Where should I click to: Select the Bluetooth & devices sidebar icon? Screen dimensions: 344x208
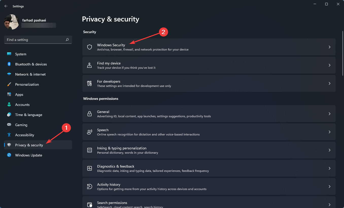pyautogui.click(x=9, y=64)
